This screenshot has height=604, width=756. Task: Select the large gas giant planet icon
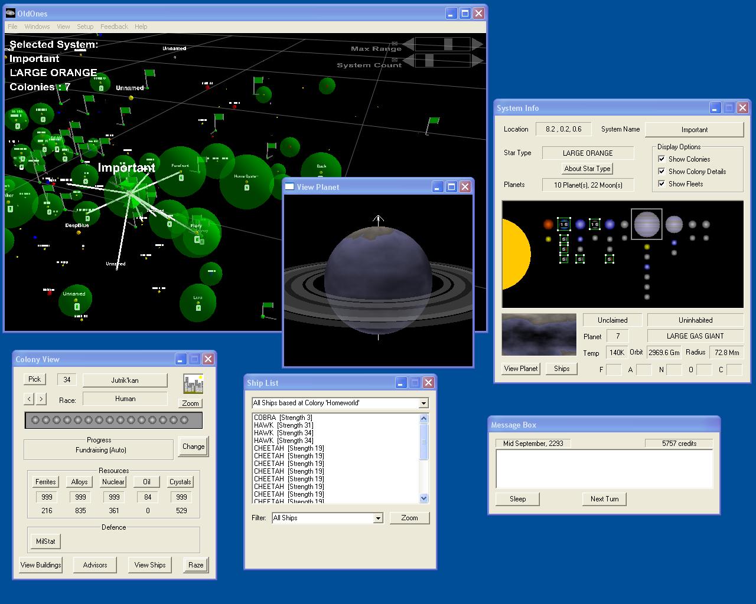(x=646, y=224)
